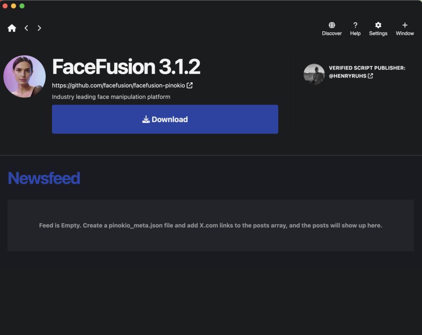Click the empty feed message box
422x335 pixels.
coord(211,225)
